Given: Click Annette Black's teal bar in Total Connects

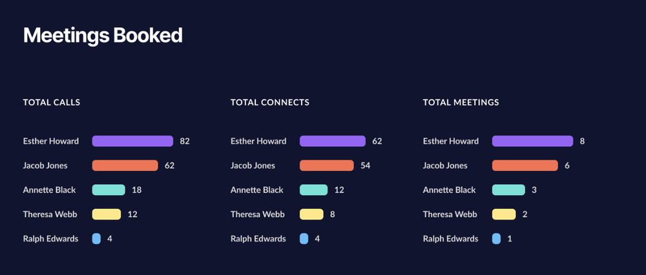Looking at the screenshot, I should 313,190.
